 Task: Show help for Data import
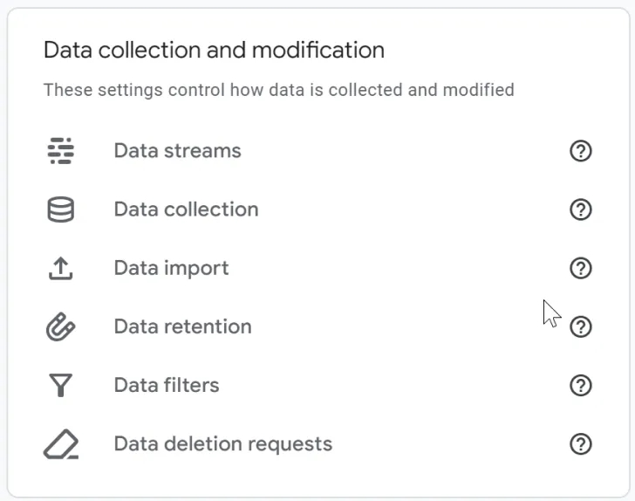pyautogui.click(x=581, y=268)
